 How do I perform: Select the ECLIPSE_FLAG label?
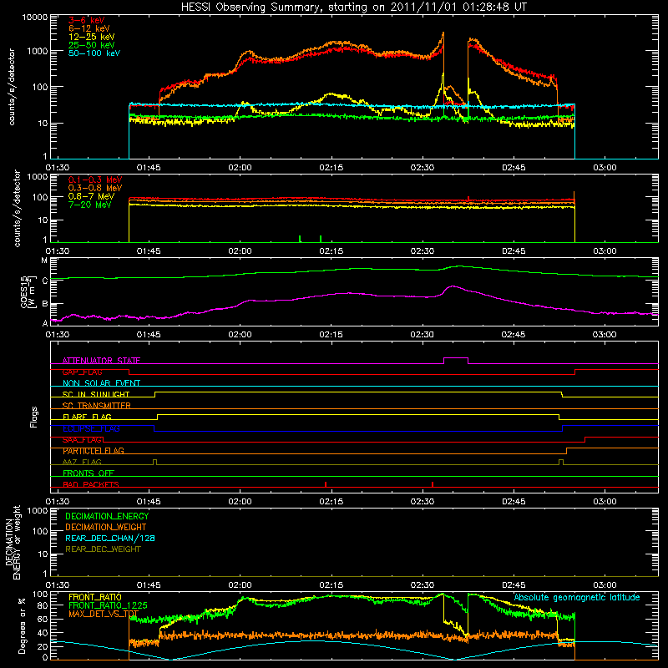click(x=91, y=428)
